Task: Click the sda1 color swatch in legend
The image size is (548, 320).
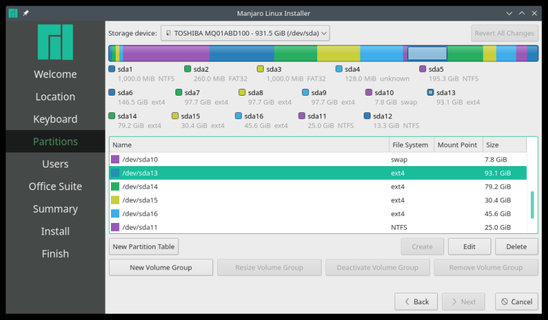Action: pos(112,69)
